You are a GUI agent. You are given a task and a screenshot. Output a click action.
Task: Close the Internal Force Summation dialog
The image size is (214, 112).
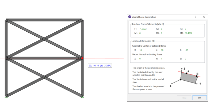pos(204,17)
